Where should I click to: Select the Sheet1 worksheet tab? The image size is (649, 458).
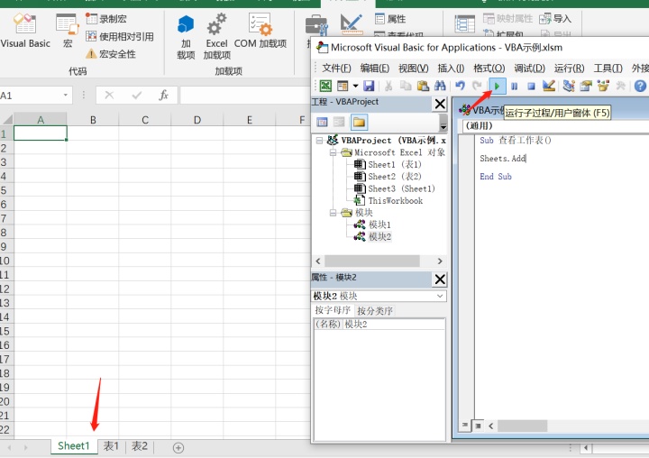[x=74, y=446]
